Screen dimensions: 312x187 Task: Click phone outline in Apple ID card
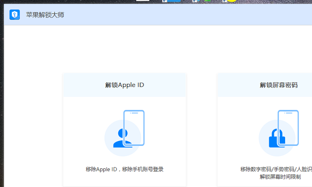tap(134, 127)
